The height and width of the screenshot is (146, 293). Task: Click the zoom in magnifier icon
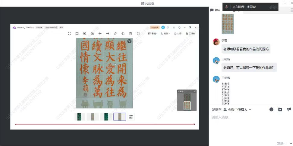(85, 34)
